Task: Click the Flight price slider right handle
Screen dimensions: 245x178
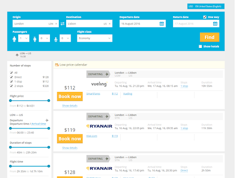Action: point(49,101)
